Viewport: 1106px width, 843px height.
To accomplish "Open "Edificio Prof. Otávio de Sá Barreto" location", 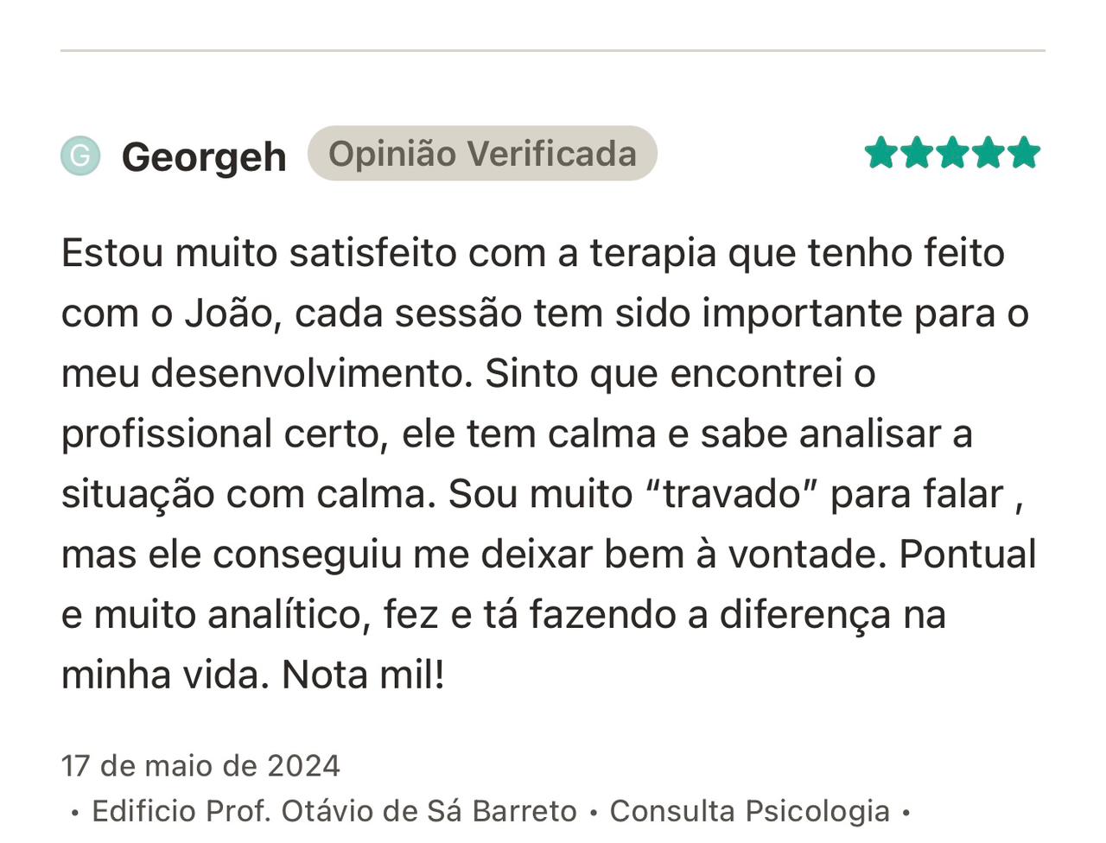I will coord(334,811).
